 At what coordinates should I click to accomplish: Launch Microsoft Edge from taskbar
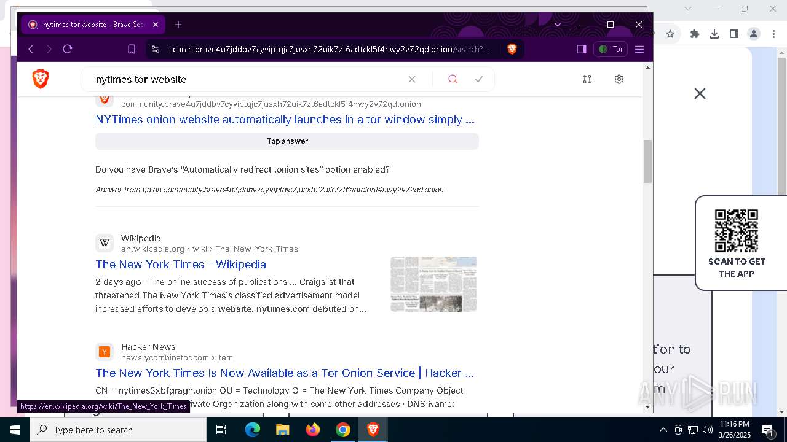tap(253, 430)
